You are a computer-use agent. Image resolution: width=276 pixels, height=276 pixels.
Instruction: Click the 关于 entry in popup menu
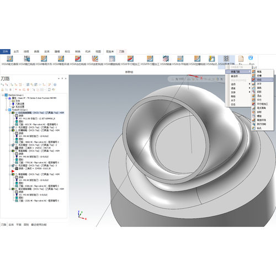click(233, 100)
